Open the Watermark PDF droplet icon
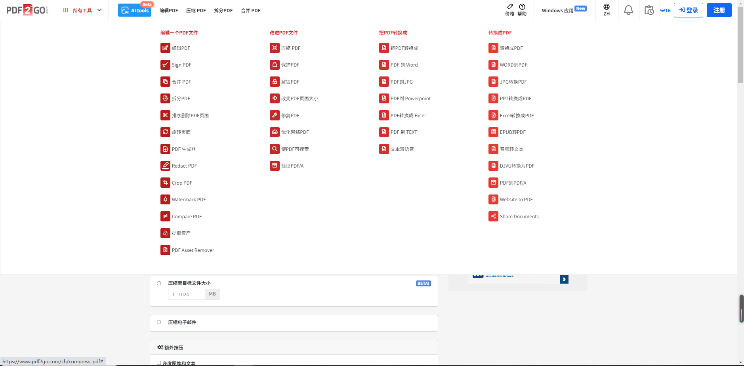Screen dimensions: 744x366 coord(165,199)
